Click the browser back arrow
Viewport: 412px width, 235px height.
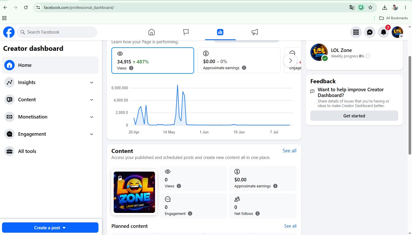click(x=5, y=7)
